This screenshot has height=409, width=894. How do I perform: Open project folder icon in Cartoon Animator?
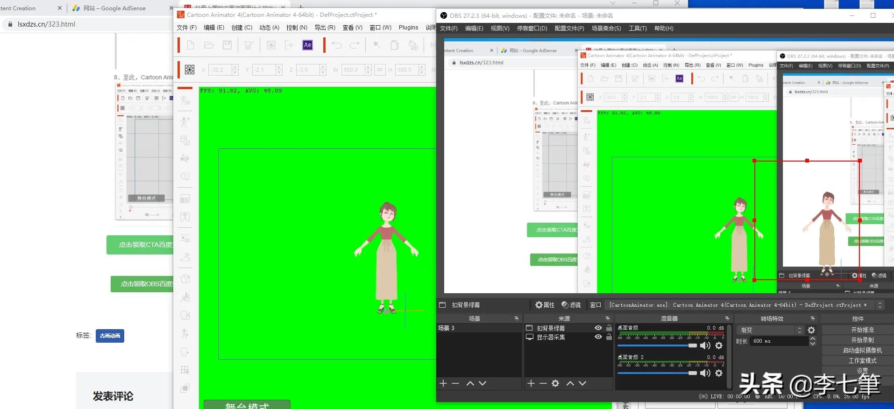tap(209, 45)
